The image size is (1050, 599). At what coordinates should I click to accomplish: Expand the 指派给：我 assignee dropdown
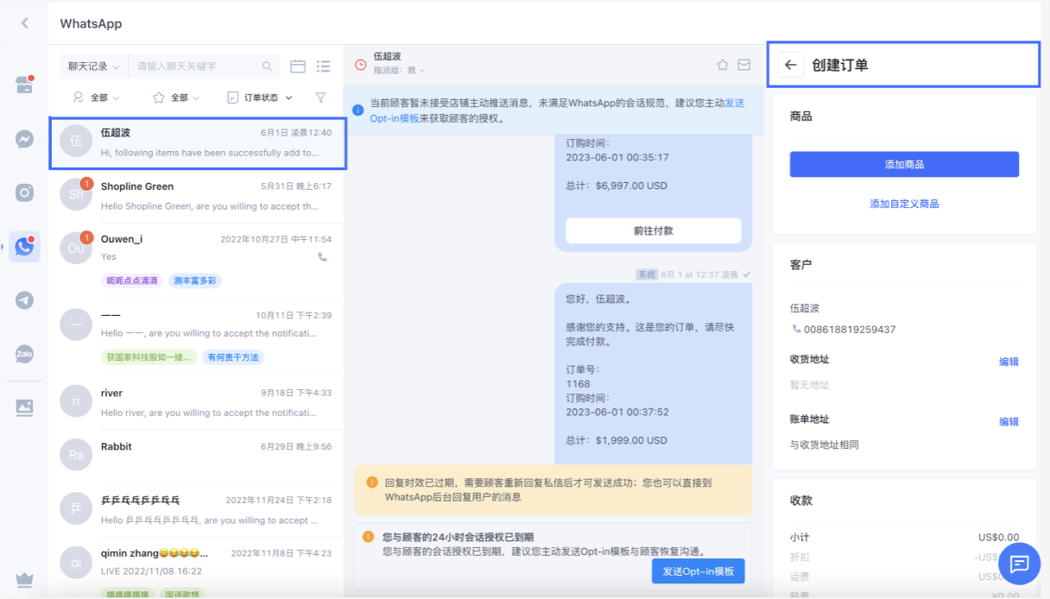399,70
